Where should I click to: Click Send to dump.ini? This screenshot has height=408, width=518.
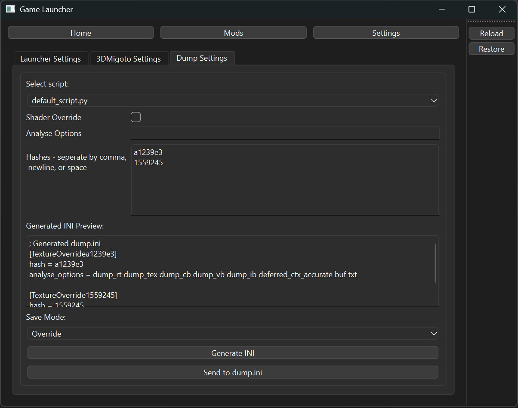pos(232,372)
